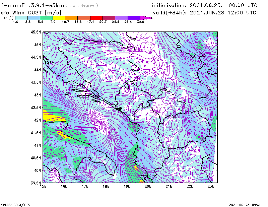Click the light blue 3.3–5.4 legend swatch

pyautogui.click(x=34, y=18)
